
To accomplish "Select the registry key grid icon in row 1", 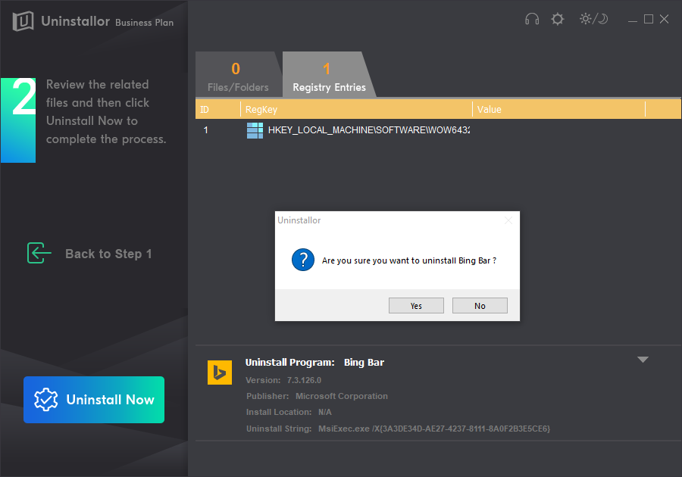I will click(255, 130).
